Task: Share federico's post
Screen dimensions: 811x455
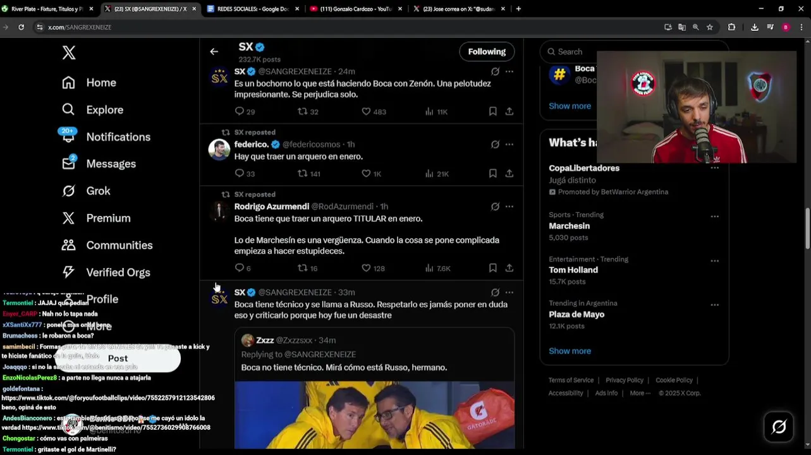Action: click(x=509, y=173)
